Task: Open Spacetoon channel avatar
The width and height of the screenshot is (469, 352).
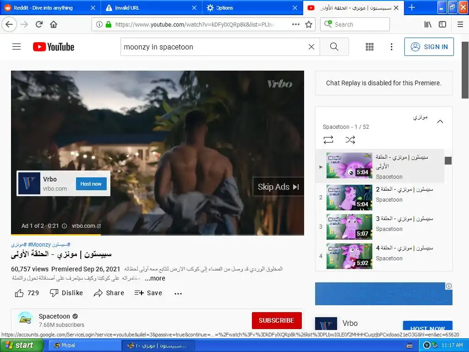Action: click(26, 319)
